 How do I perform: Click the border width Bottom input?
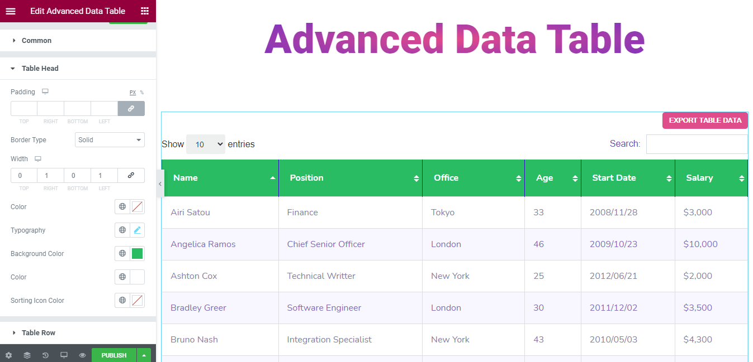78,175
